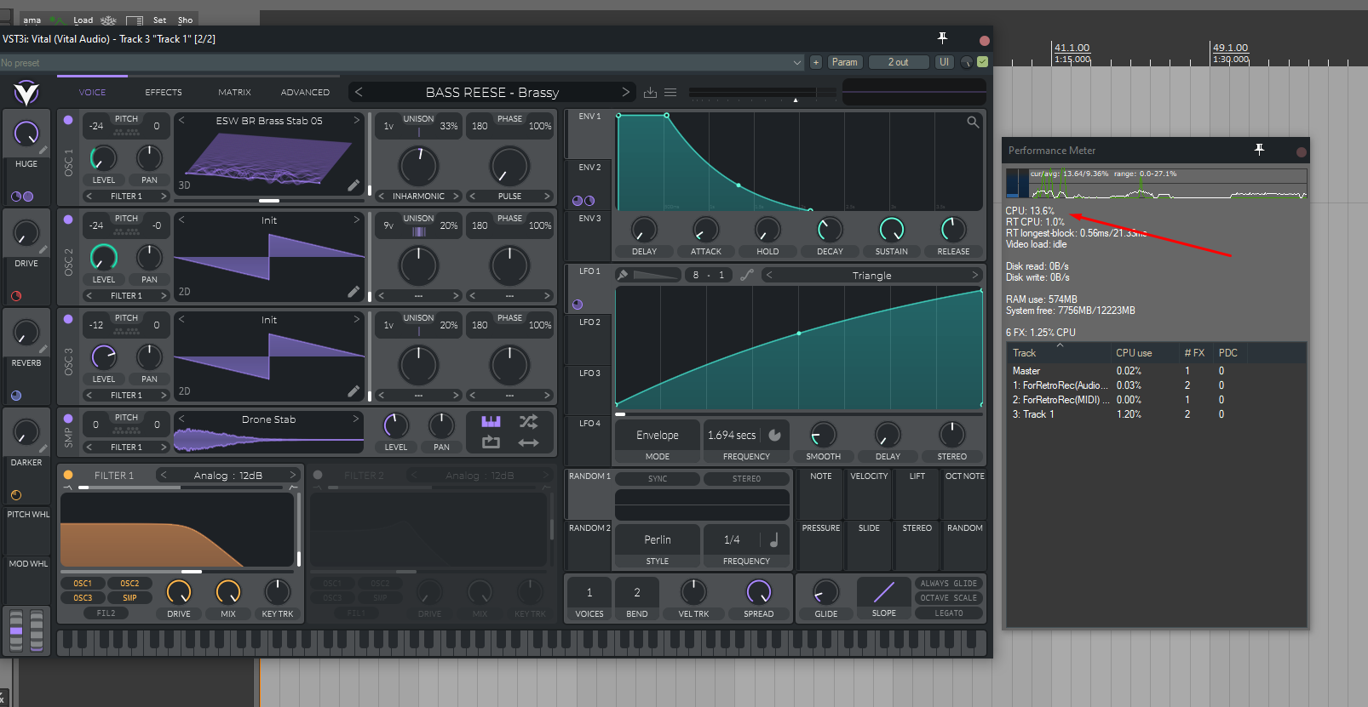Click the LFO 1 modulation source icon

point(578,304)
